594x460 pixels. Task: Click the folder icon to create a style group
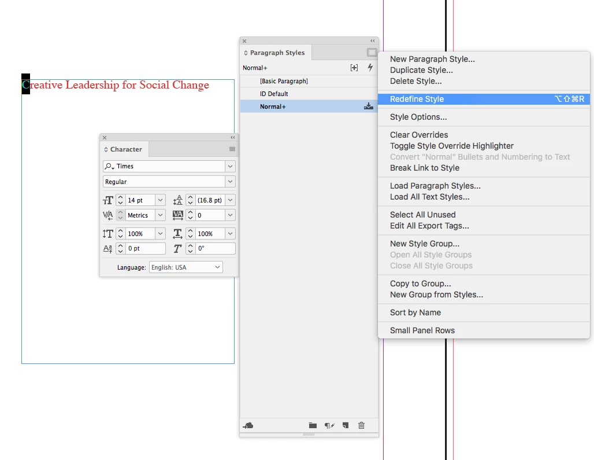click(313, 425)
